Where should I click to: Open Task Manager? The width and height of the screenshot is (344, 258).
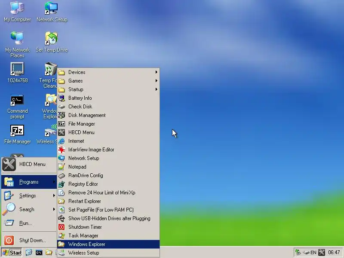[108, 235]
